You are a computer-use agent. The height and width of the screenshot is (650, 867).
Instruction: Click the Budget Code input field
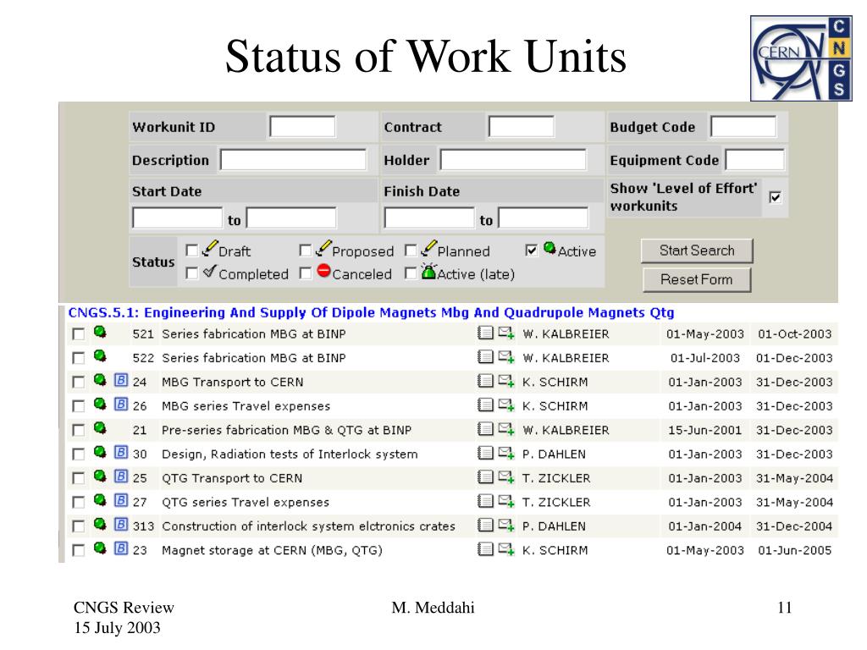[743, 127]
